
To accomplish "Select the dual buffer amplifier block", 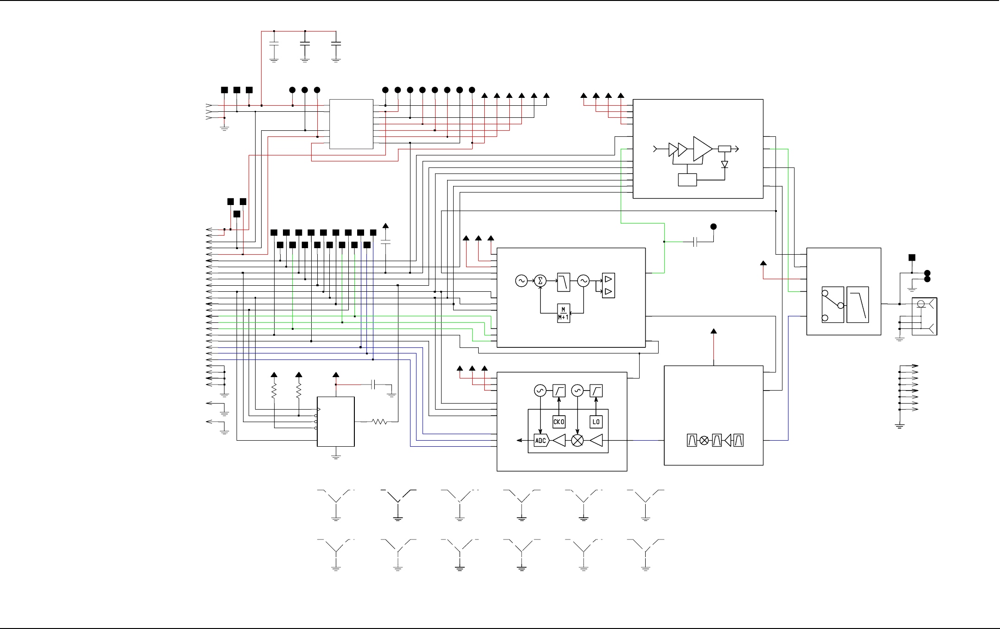I will tap(609, 285).
